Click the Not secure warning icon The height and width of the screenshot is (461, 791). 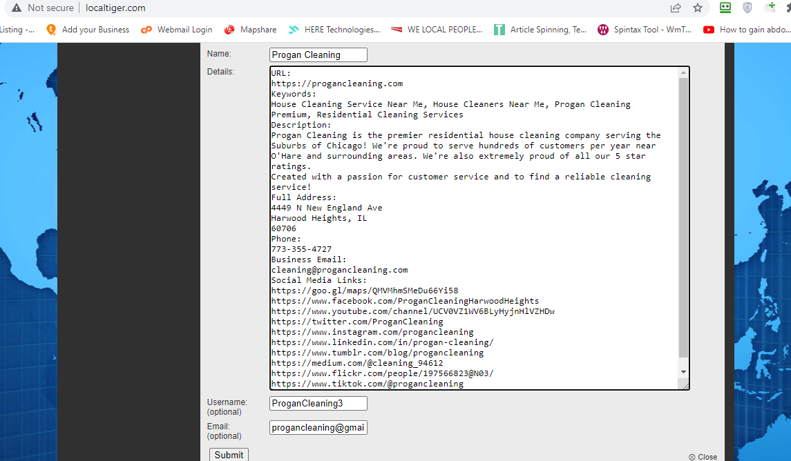[x=17, y=8]
